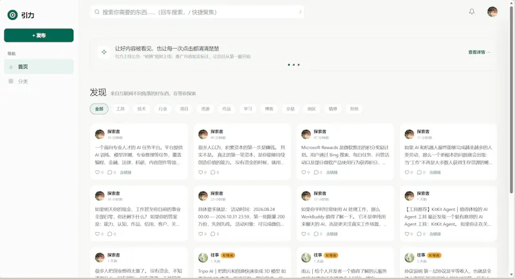Open the 协议说明 post text
Image resolution: width=515 pixels, height=279 pixels.
pos(448,273)
